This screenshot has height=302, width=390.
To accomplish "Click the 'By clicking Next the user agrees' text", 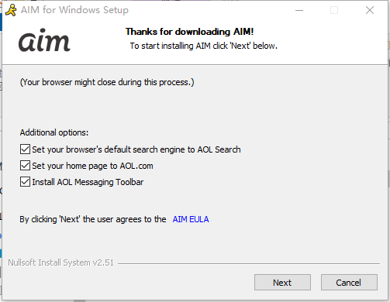I will point(93,219).
